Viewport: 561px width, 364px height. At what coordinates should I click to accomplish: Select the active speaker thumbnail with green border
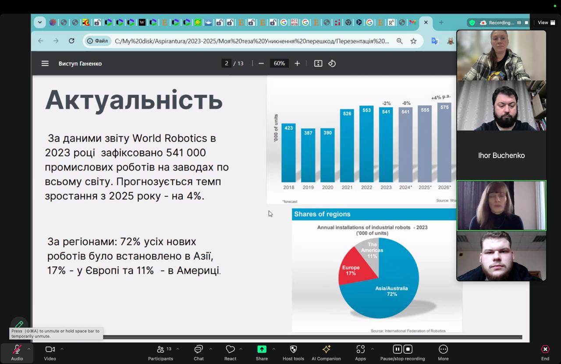click(501, 205)
